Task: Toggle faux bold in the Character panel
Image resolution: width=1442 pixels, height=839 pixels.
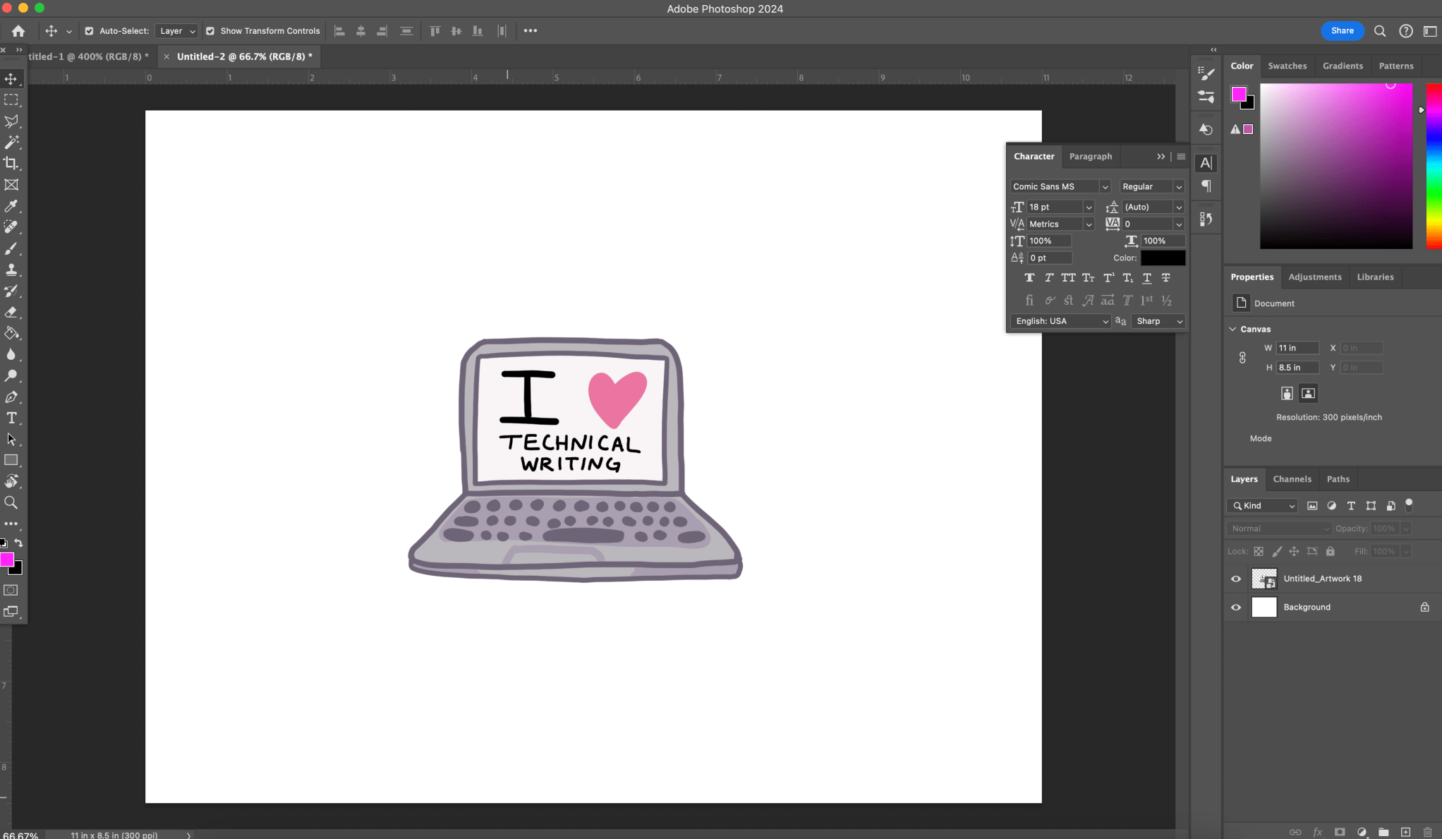Action: click(x=1029, y=277)
